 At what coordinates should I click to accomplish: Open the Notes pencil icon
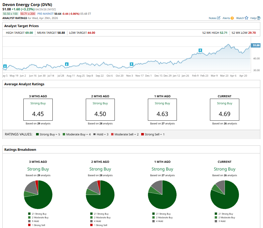[219, 18]
